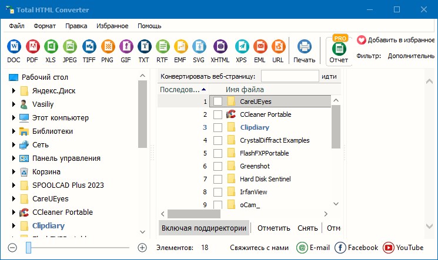The width and height of the screenshot is (438, 260).
Task: Tick the oCam_ checkbox
Action: tap(218, 205)
